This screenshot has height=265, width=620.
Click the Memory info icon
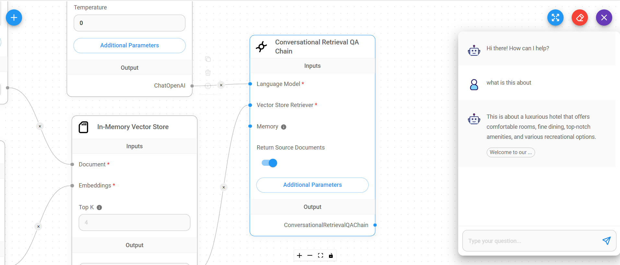coord(284,127)
